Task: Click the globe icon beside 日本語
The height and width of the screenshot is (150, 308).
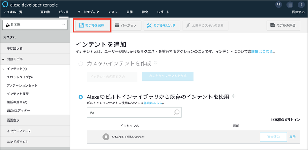Action: pos(8,25)
